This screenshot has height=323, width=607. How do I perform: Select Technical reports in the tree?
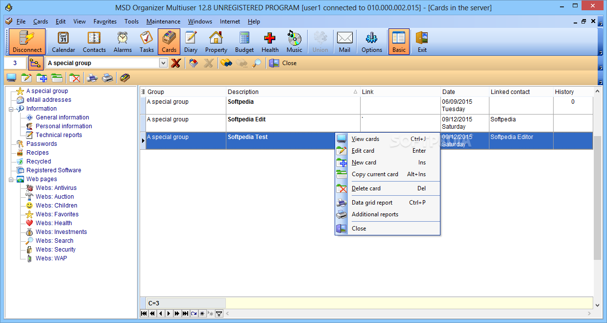click(59, 135)
